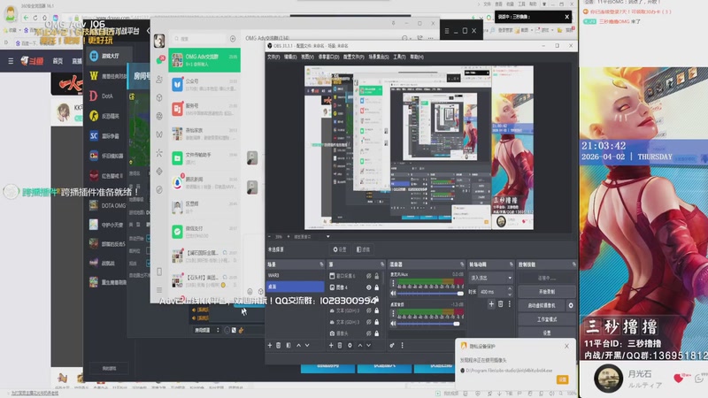Click WeChat add contact plus button beside search

click(233, 39)
